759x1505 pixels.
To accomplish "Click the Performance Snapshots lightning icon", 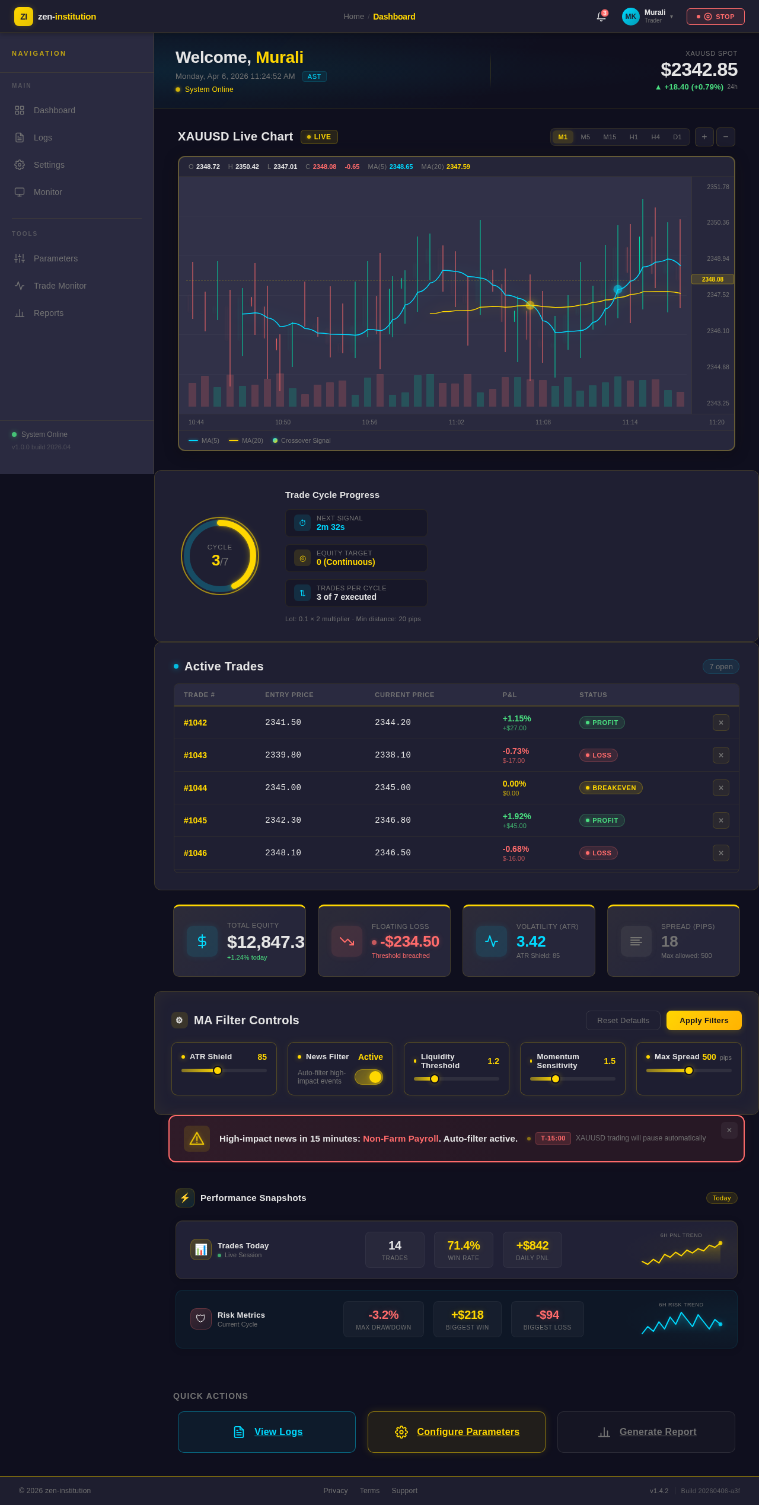I will (185, 1198).
